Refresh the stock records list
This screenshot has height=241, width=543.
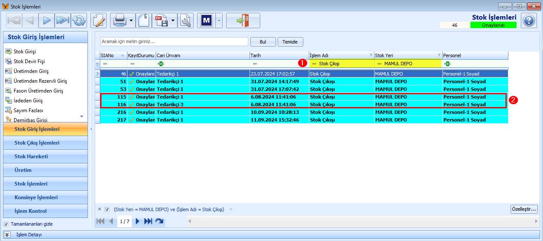click(x=79, y=20)
